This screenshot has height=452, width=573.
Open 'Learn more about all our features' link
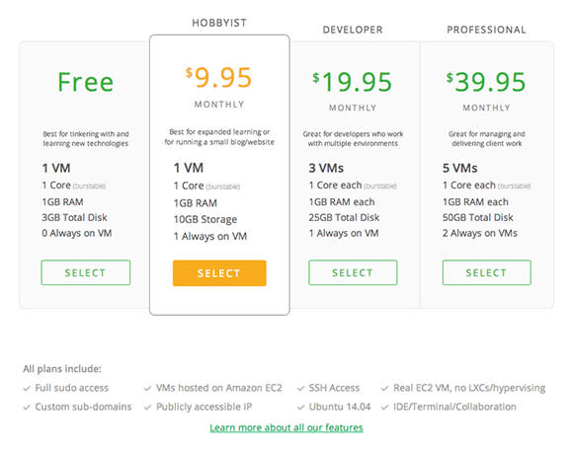[286, 427]
